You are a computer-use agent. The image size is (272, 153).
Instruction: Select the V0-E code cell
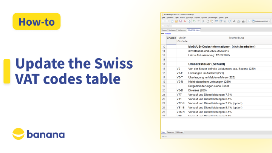[x=182, y=73]
